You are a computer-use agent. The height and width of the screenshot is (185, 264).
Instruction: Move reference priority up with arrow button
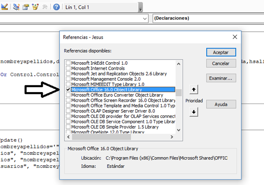[194, 89]
